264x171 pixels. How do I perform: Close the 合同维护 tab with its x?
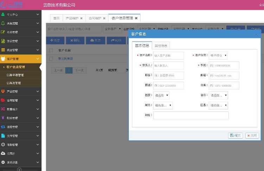point(104,18)
